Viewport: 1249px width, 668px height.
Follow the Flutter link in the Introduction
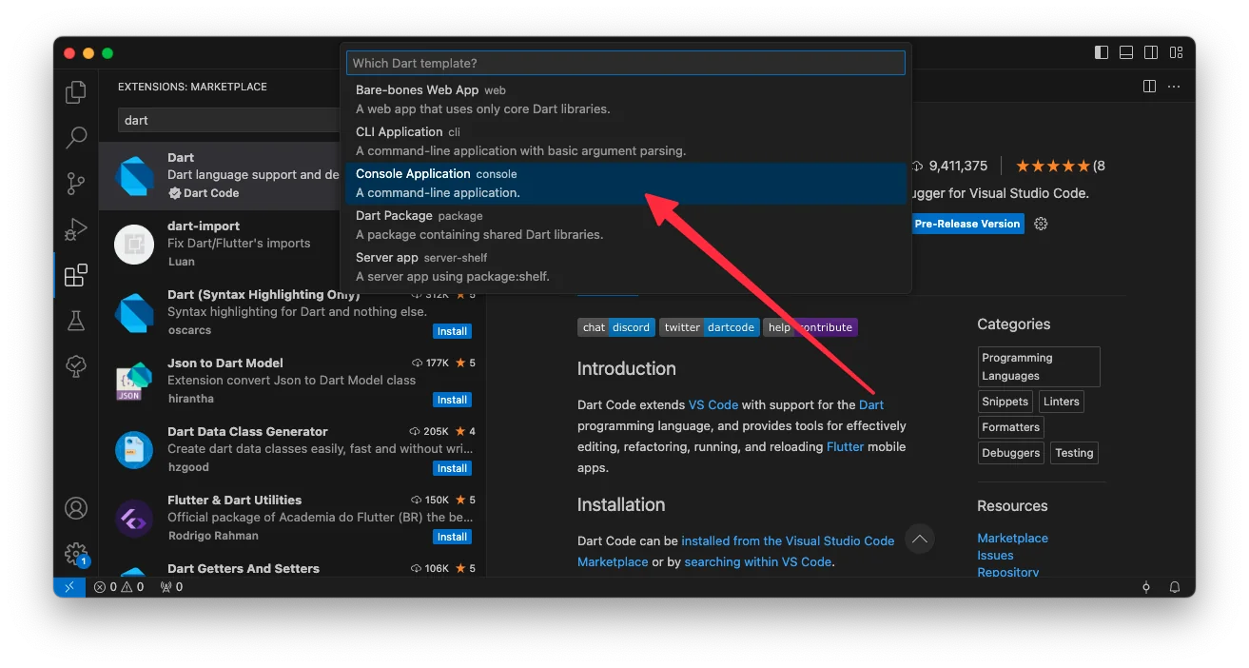coord(845,447)
